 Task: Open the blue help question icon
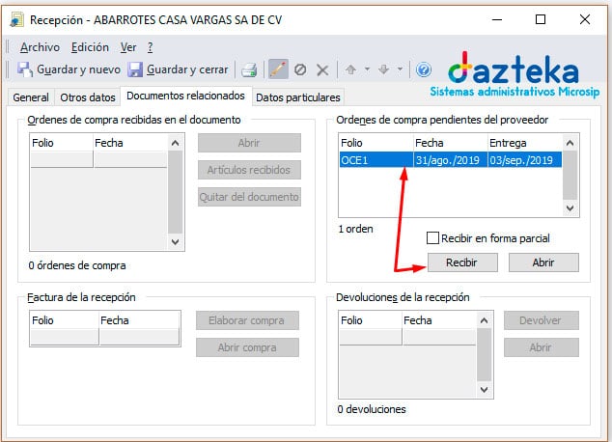point(424,70)
